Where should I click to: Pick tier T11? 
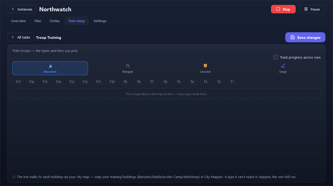coord(99,82)
